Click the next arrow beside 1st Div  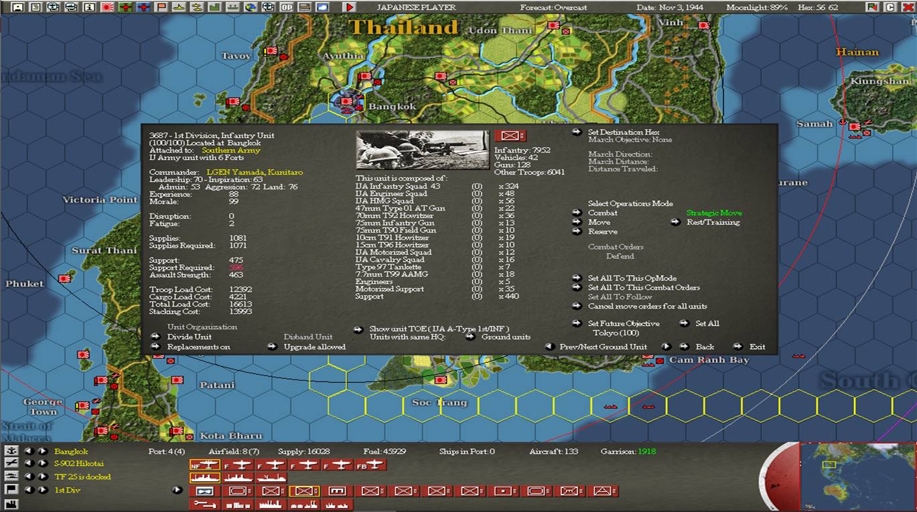pos(42,490)
